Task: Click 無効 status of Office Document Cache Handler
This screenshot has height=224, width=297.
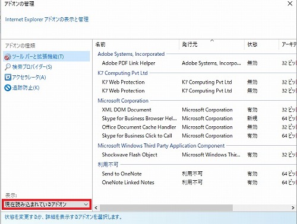Action: (x=252, y=127)
